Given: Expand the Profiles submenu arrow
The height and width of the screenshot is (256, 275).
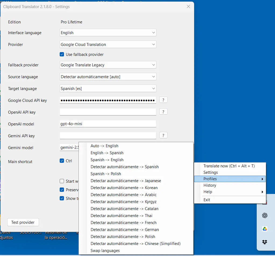Looking at the screenshot, I should 262,179.
